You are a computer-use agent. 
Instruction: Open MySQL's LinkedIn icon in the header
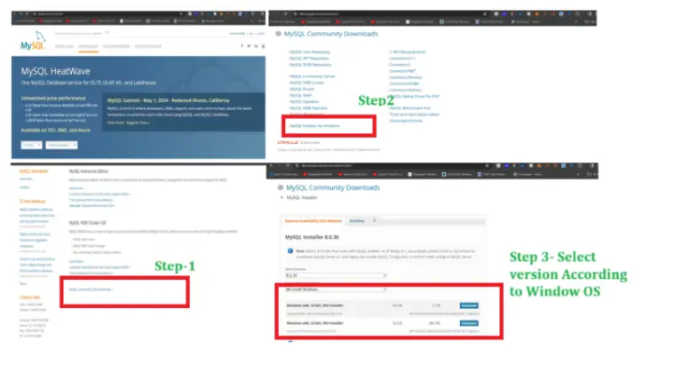point(256,45)
